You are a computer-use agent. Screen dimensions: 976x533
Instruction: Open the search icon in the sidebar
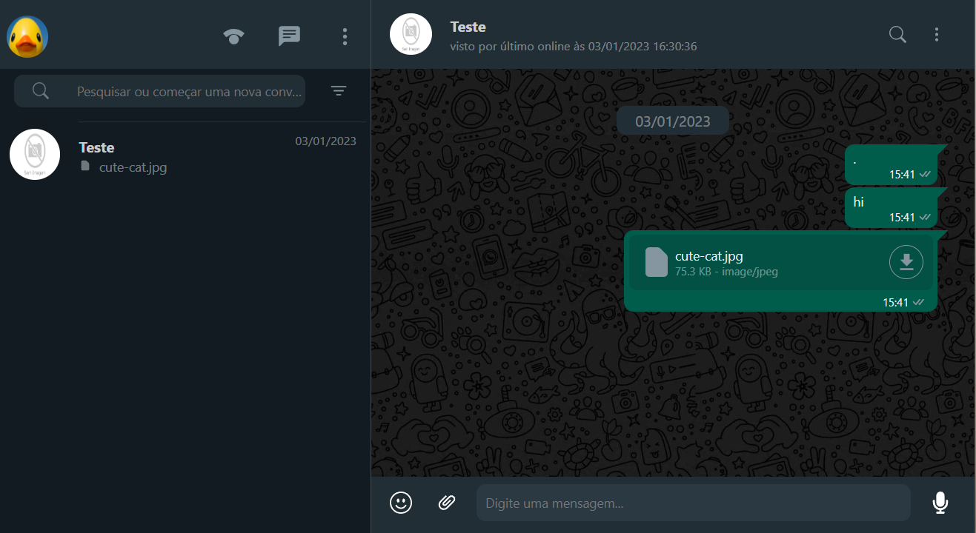tap(41, 90)
